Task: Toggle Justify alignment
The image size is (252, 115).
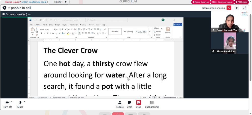Action: pyautogui.click(x=89, y=33)
